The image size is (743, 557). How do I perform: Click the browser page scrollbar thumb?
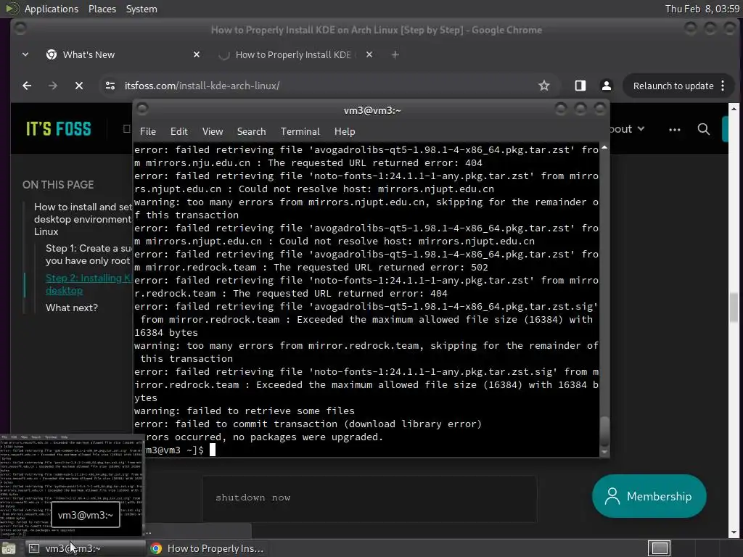tap(734, 308)
